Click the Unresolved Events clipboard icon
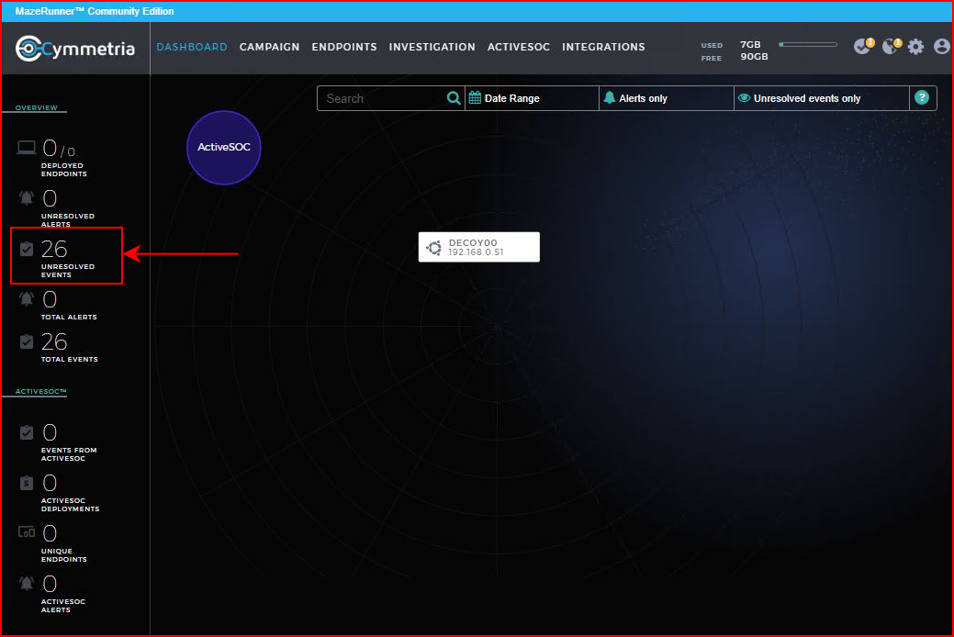Viewport: 954px width, 637px height. click(26, 248)
